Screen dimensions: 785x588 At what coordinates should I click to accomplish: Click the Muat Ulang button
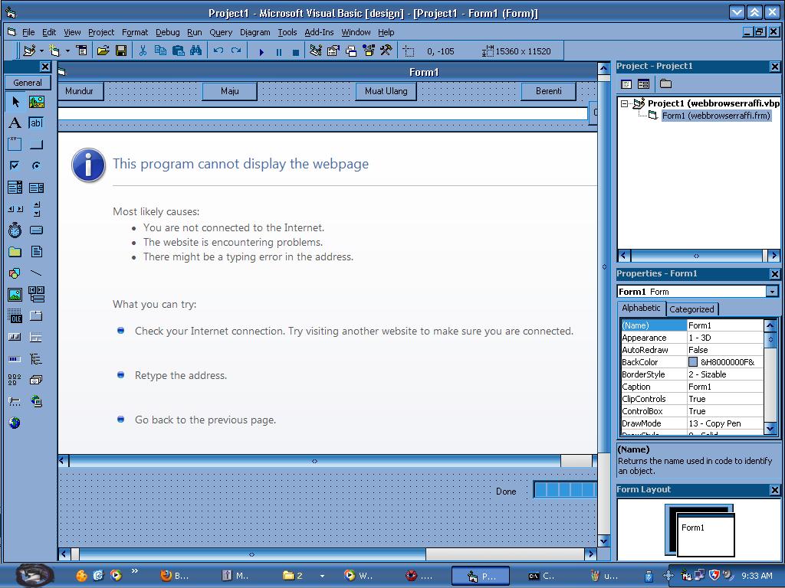coord(386,91)
